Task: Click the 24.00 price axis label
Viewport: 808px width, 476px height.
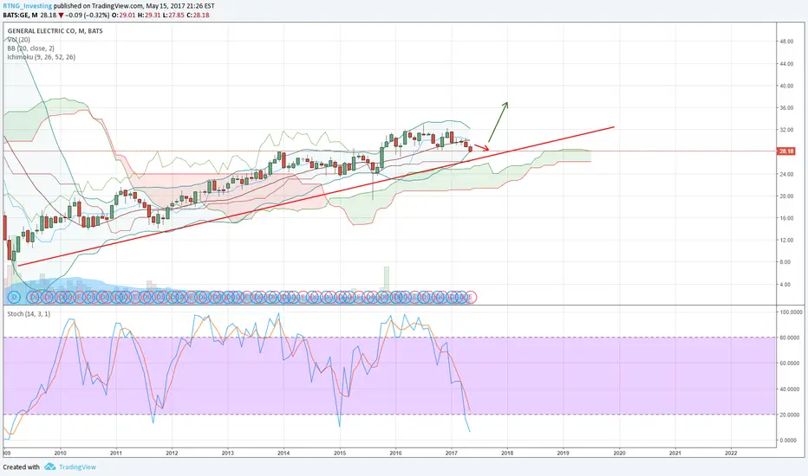Action: click(x=786, y=174)
